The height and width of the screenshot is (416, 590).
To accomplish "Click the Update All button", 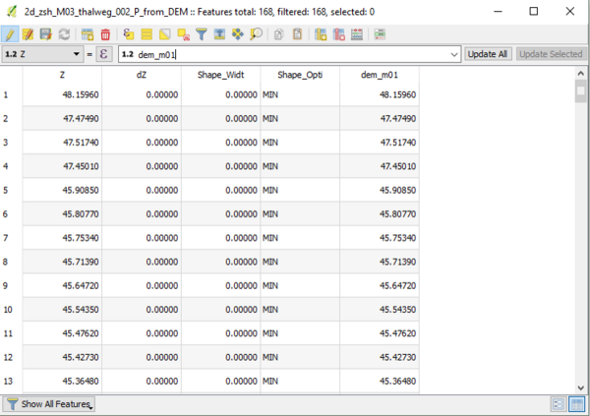I will (488, 54).
